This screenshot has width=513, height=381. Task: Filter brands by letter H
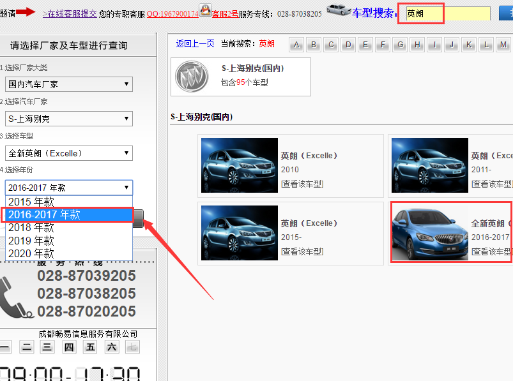point(417,45)
